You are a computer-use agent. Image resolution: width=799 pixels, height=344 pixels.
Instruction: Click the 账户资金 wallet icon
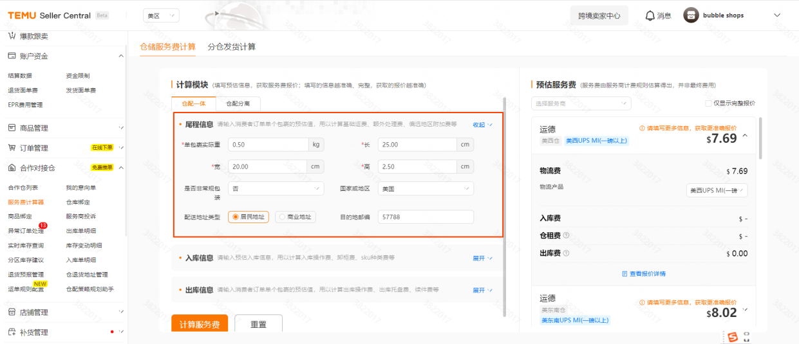(12, 56)
